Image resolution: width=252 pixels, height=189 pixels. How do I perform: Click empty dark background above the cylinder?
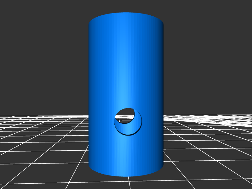tap(126, 6)
